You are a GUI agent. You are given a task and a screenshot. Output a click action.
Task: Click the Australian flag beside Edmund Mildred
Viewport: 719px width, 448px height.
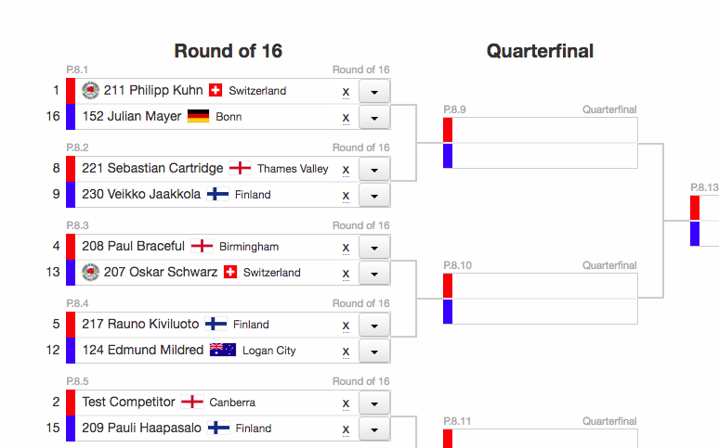click(223, 351)
